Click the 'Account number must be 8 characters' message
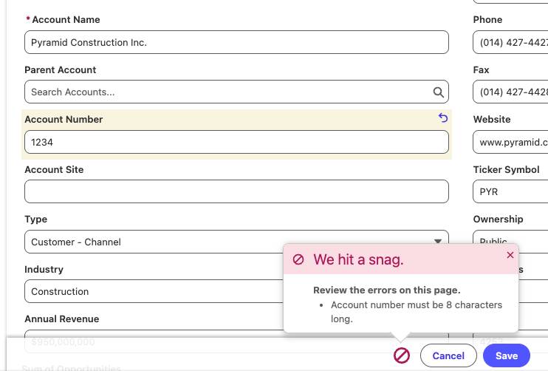 click(417, 312)
